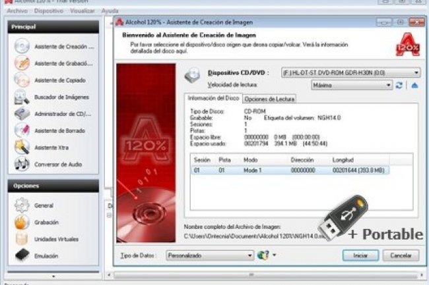Click the image file path field
This screenshot has height=285, width=429.
click(255, 236)
